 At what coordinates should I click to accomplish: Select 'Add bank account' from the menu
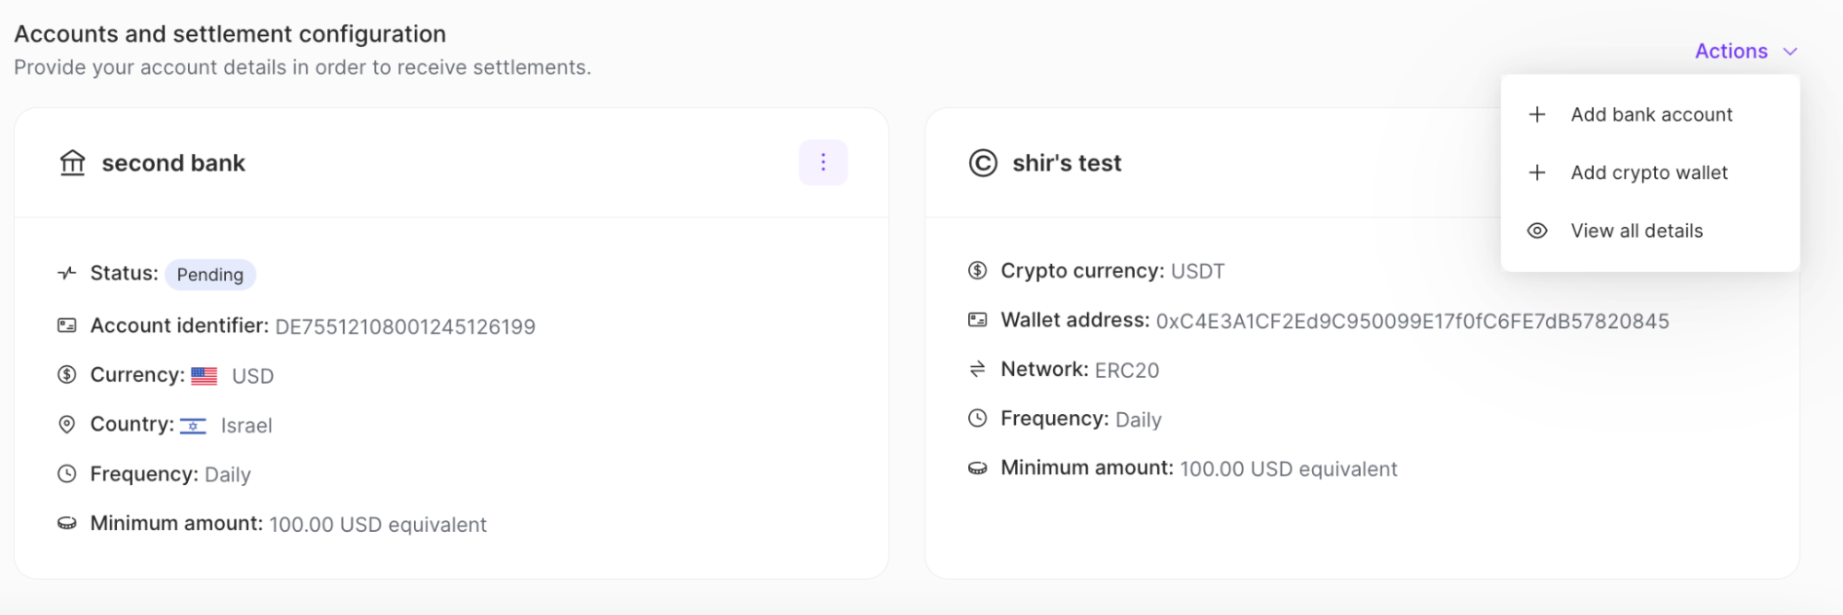1650,114
